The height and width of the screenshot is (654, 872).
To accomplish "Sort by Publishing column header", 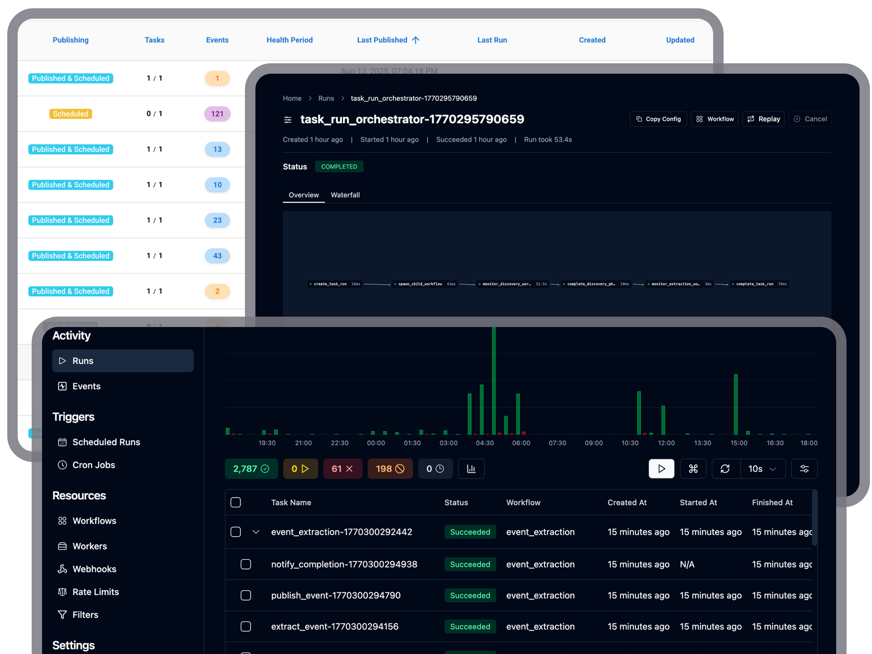I will pos(70,40).
